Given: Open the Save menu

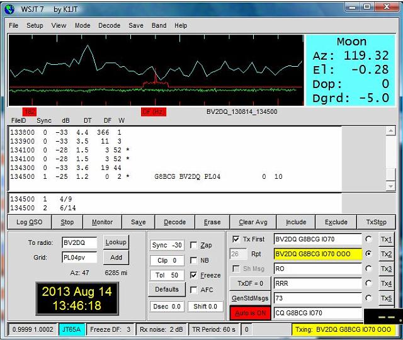Looking at the screenshot, I should [x=136, y=25].
